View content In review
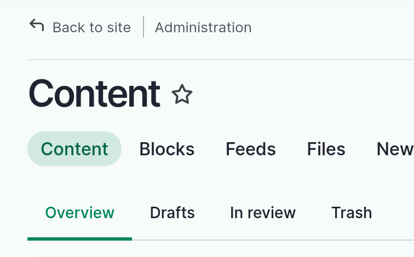 coord(263,213)
